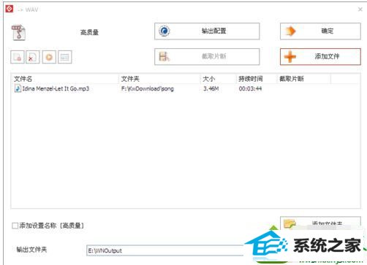Click the remove selected file toolbar icon
The width and height of the screenshot is (367, 265).
click(18, 57)
